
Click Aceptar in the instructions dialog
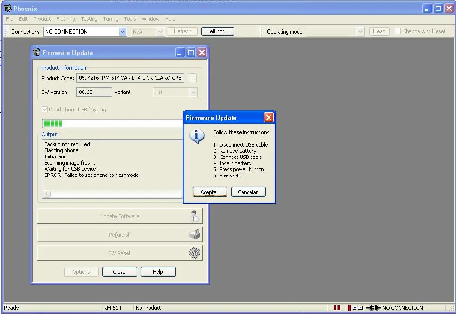tap(210, 192)
